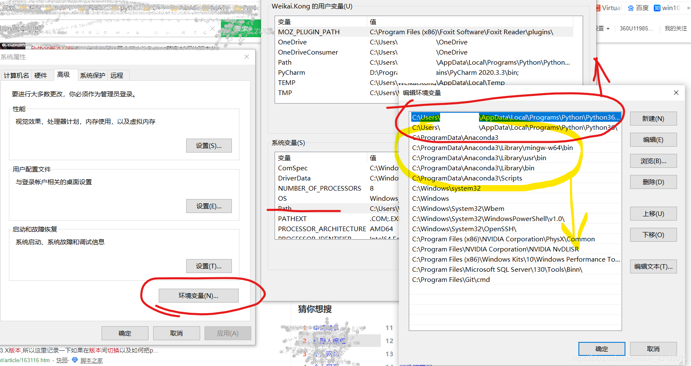Screen dimensions: 691x366
Task: Select OneDrive user variable row
Action: tap(424, 42)
